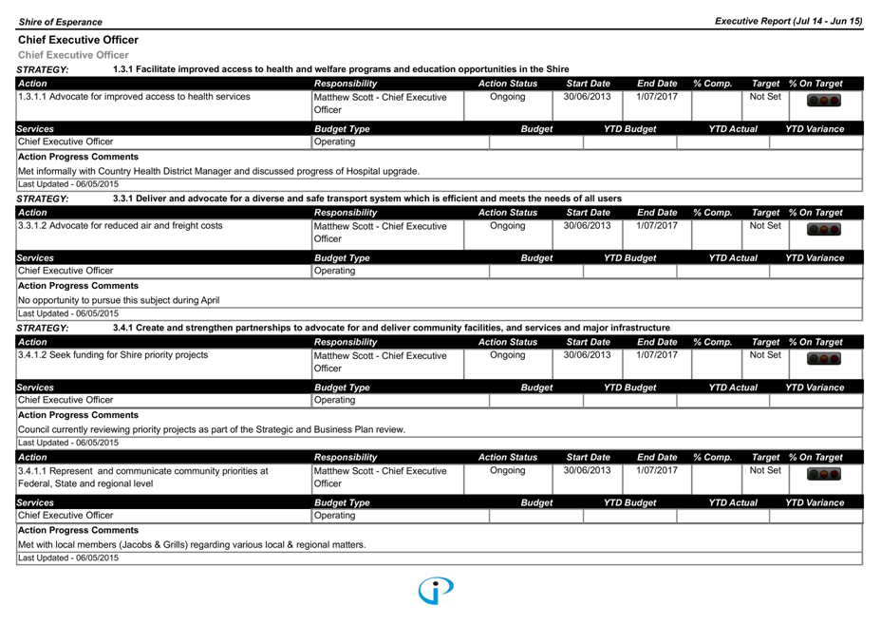Screen dimensions: 881x624
Task: Click 'Ongoing' status for action 3.4.1.1
Action: click(x=507, y=470)
